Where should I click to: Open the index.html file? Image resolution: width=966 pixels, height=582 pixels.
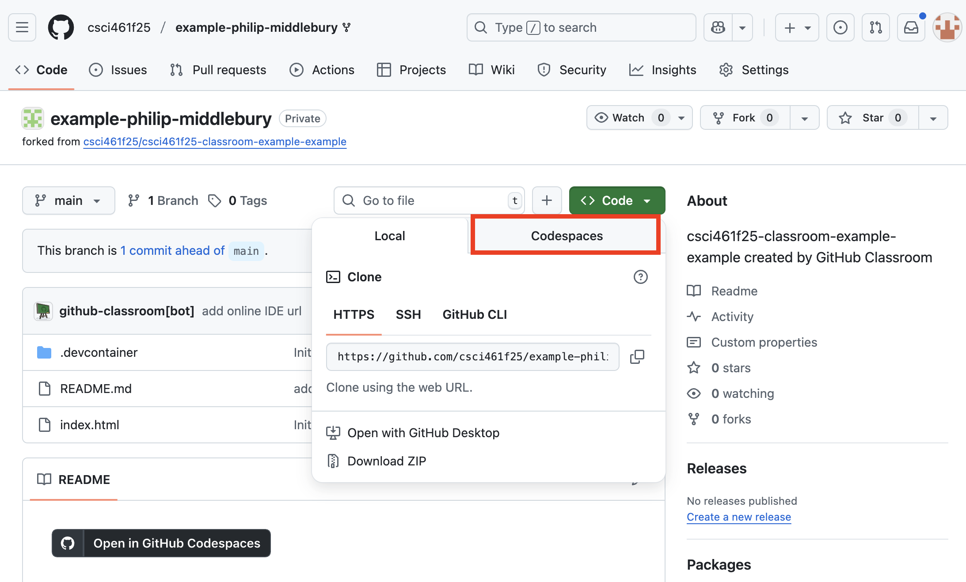click(90, 425)
